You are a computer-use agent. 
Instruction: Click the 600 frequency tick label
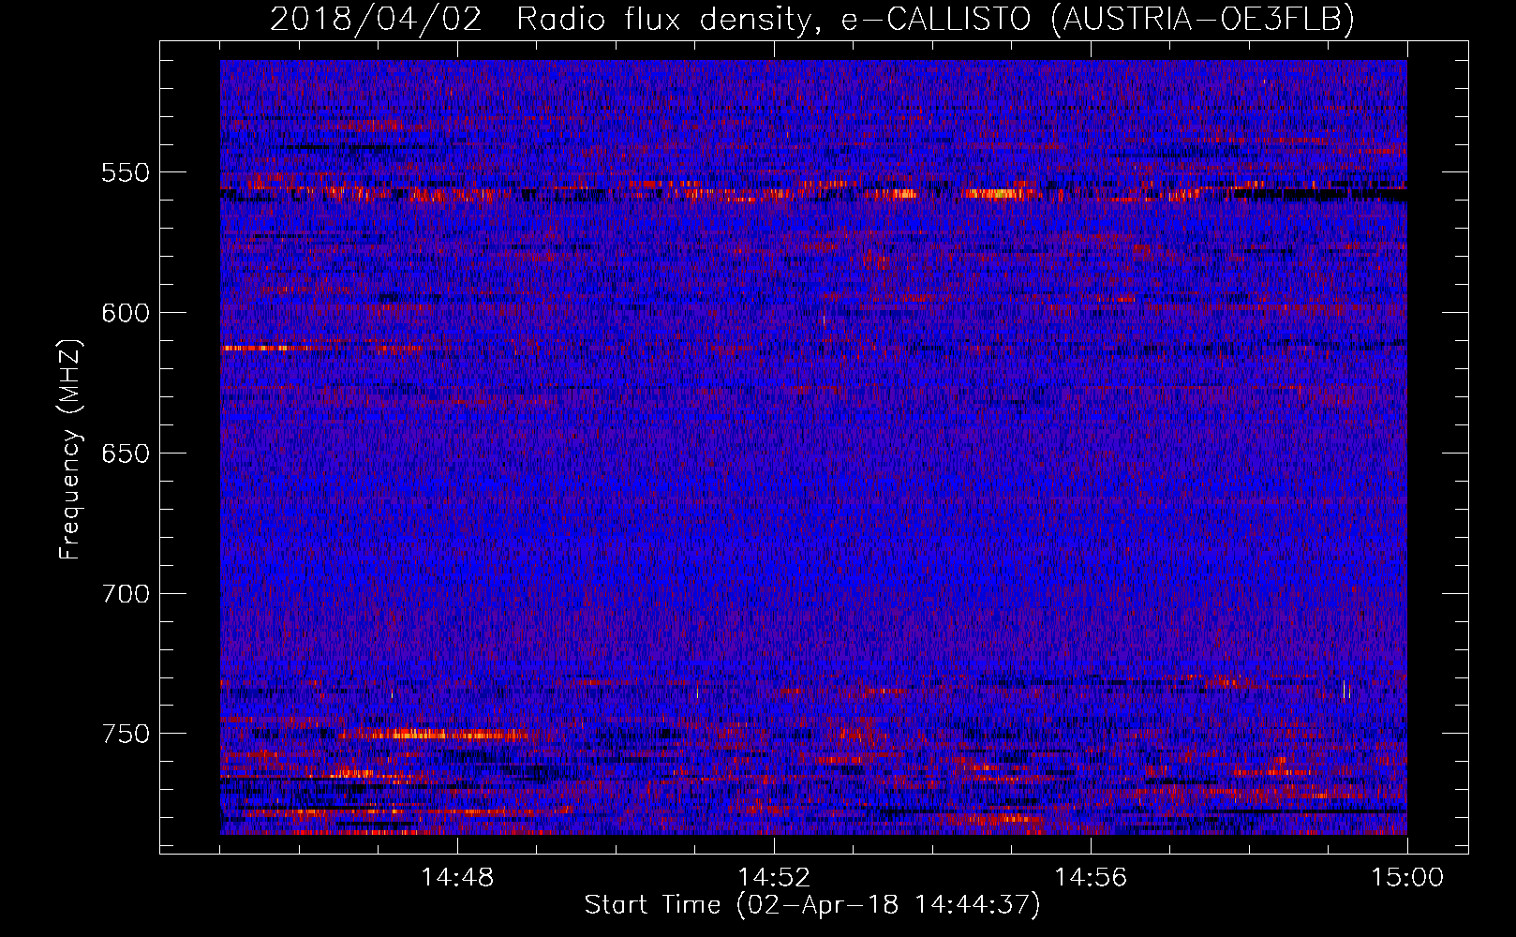(x=126, y=313)
